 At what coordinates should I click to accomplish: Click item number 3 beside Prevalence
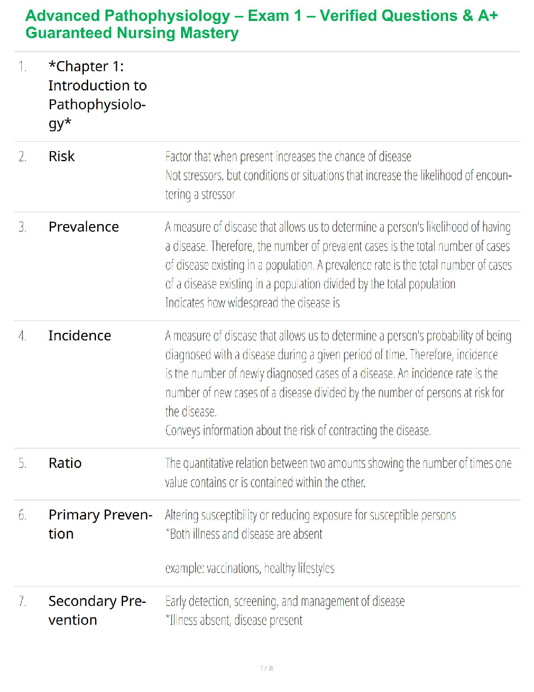(x=22, y=227)
